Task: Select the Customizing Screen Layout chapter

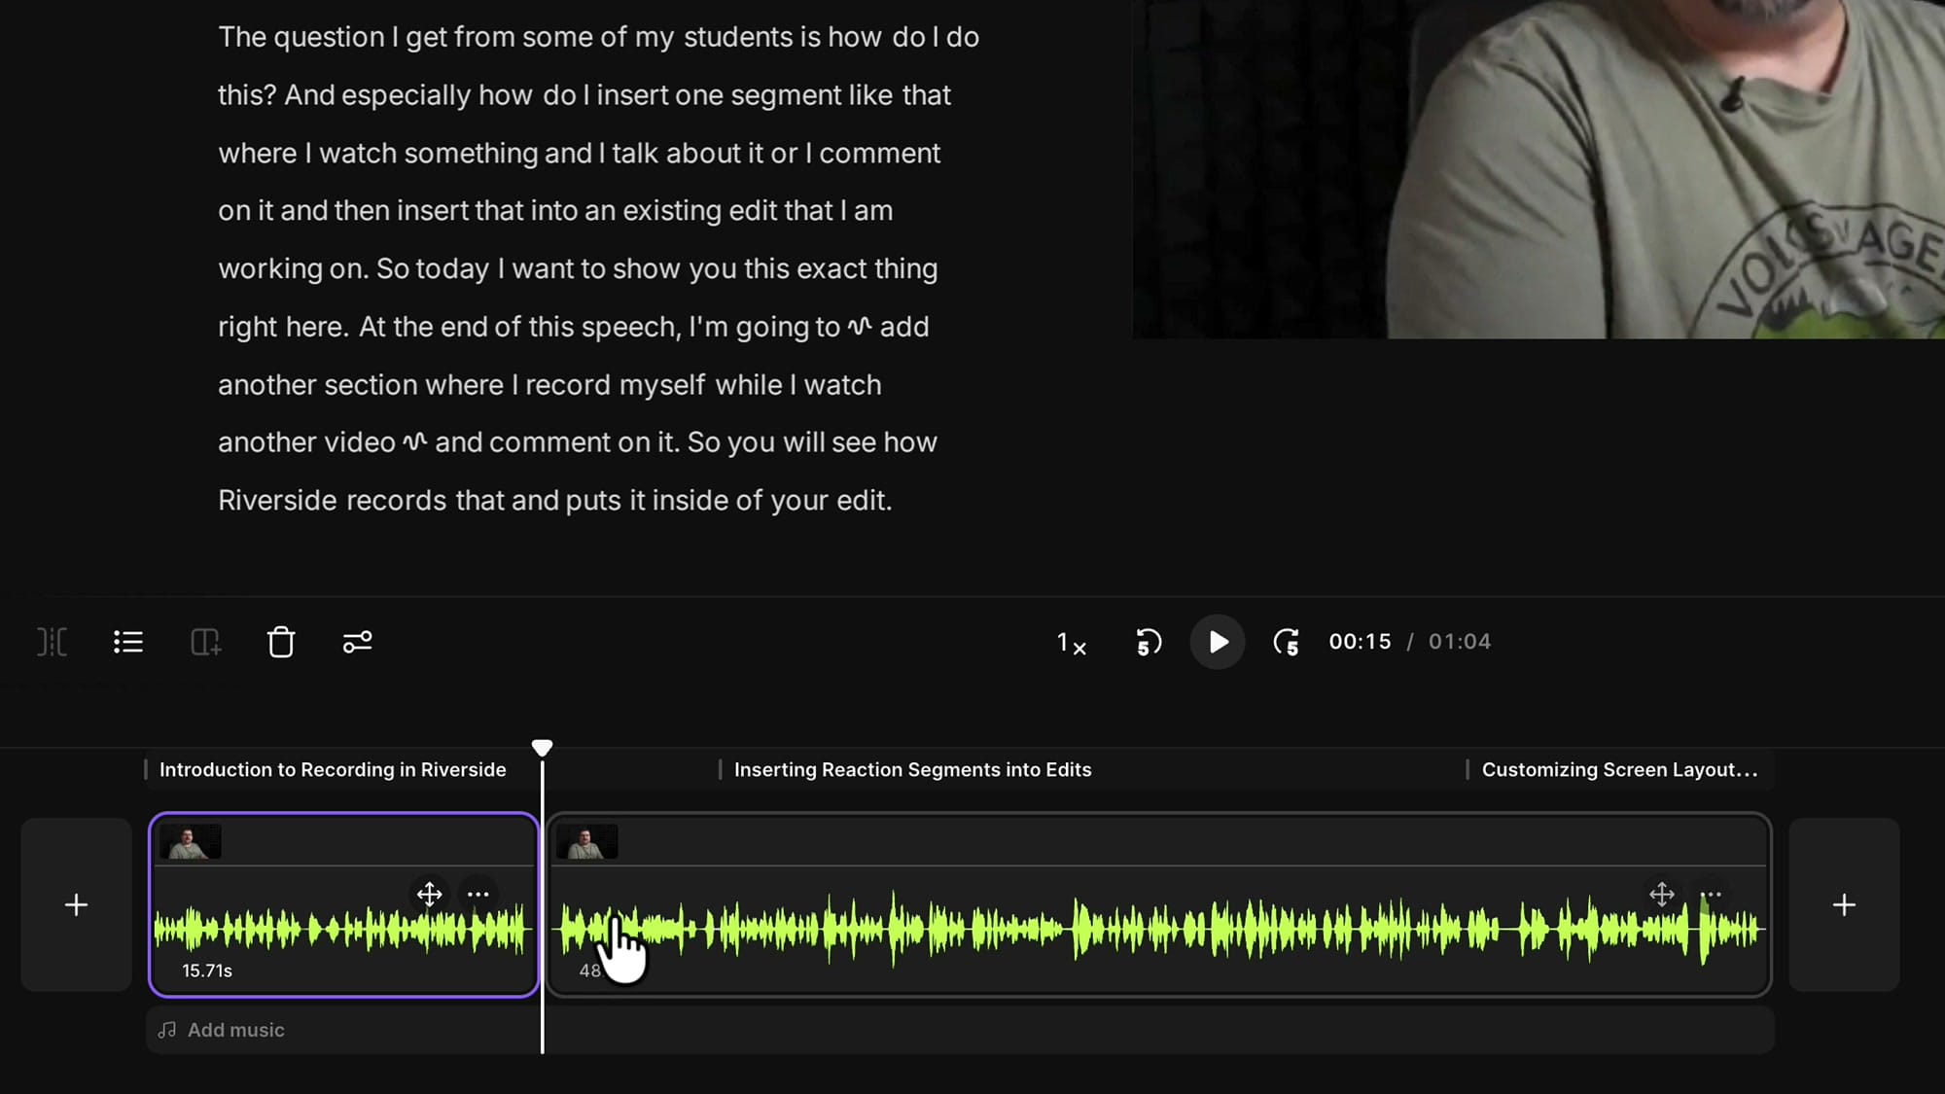Action: pos(1619,769)
